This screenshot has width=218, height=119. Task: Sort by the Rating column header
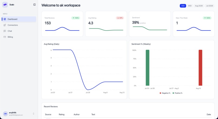click(62, 114)
